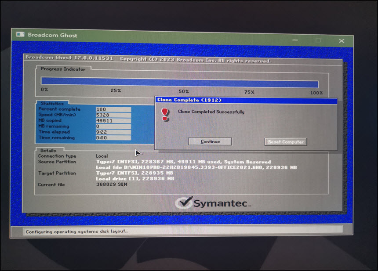Screen dimensions: 378x271
Task: Click the 75% progress marker label
Action: (249, 92)
